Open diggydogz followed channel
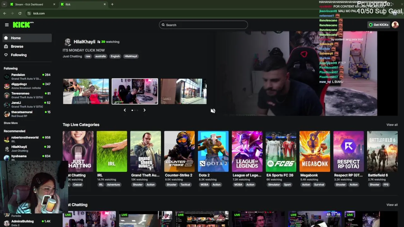Screen dimensions: 404x227 (27, 86)
